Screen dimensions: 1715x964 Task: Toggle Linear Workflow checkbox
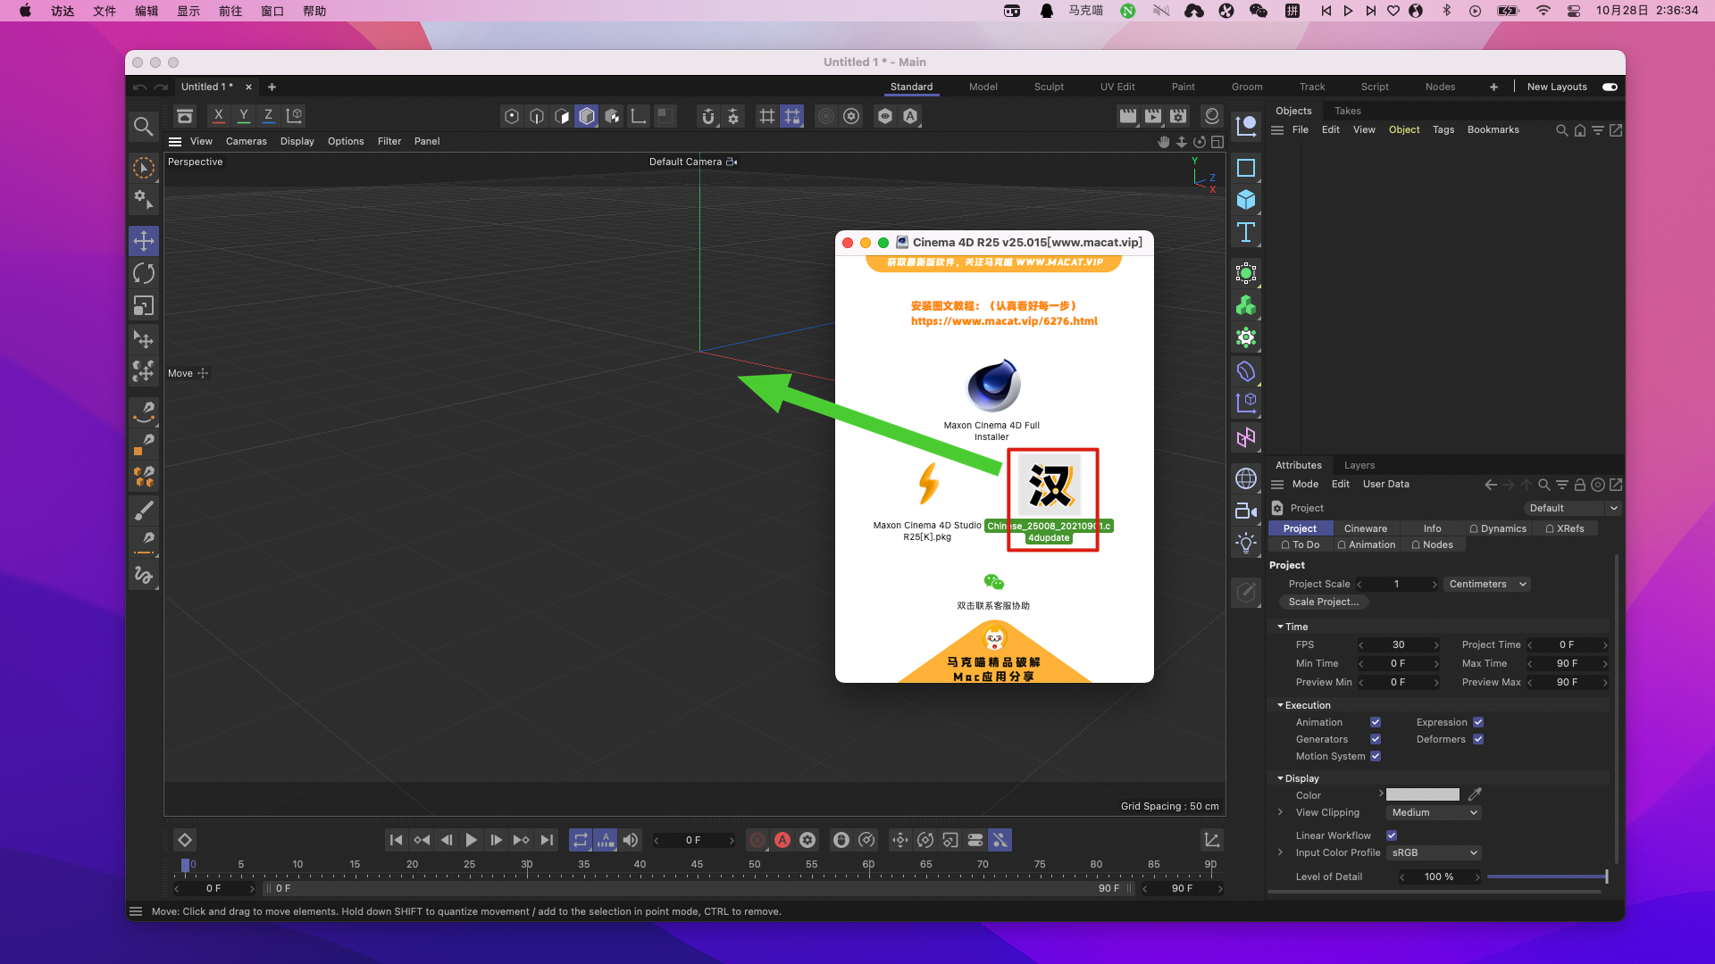[1392, 835]
